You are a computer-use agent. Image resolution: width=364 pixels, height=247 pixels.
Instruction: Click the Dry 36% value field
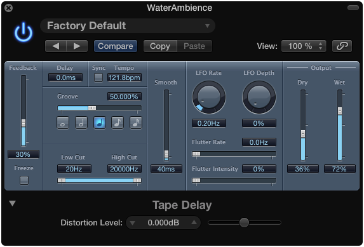coord(303,169)
